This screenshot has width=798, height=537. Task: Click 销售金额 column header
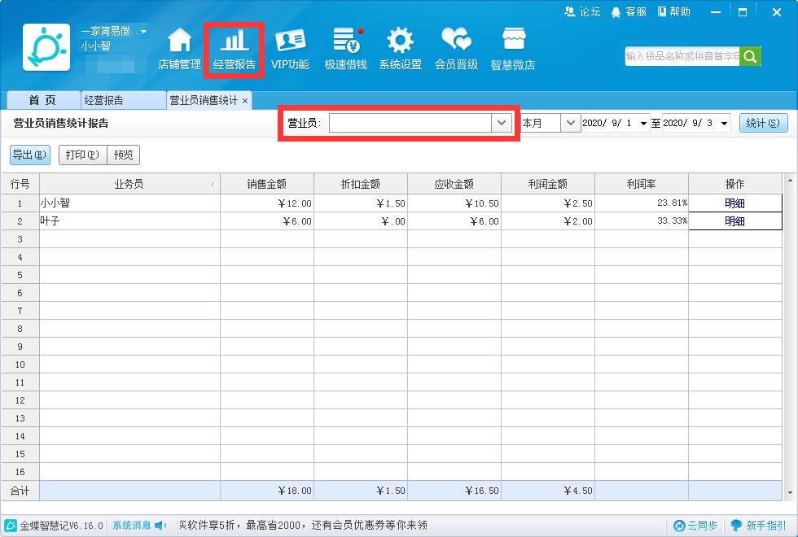point(267,184)
